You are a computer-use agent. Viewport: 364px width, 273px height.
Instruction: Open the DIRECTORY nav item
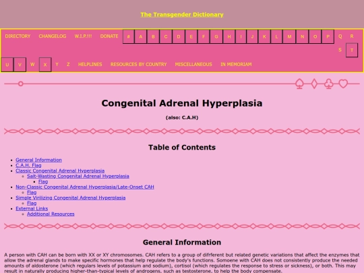click(x=18, y=36)
